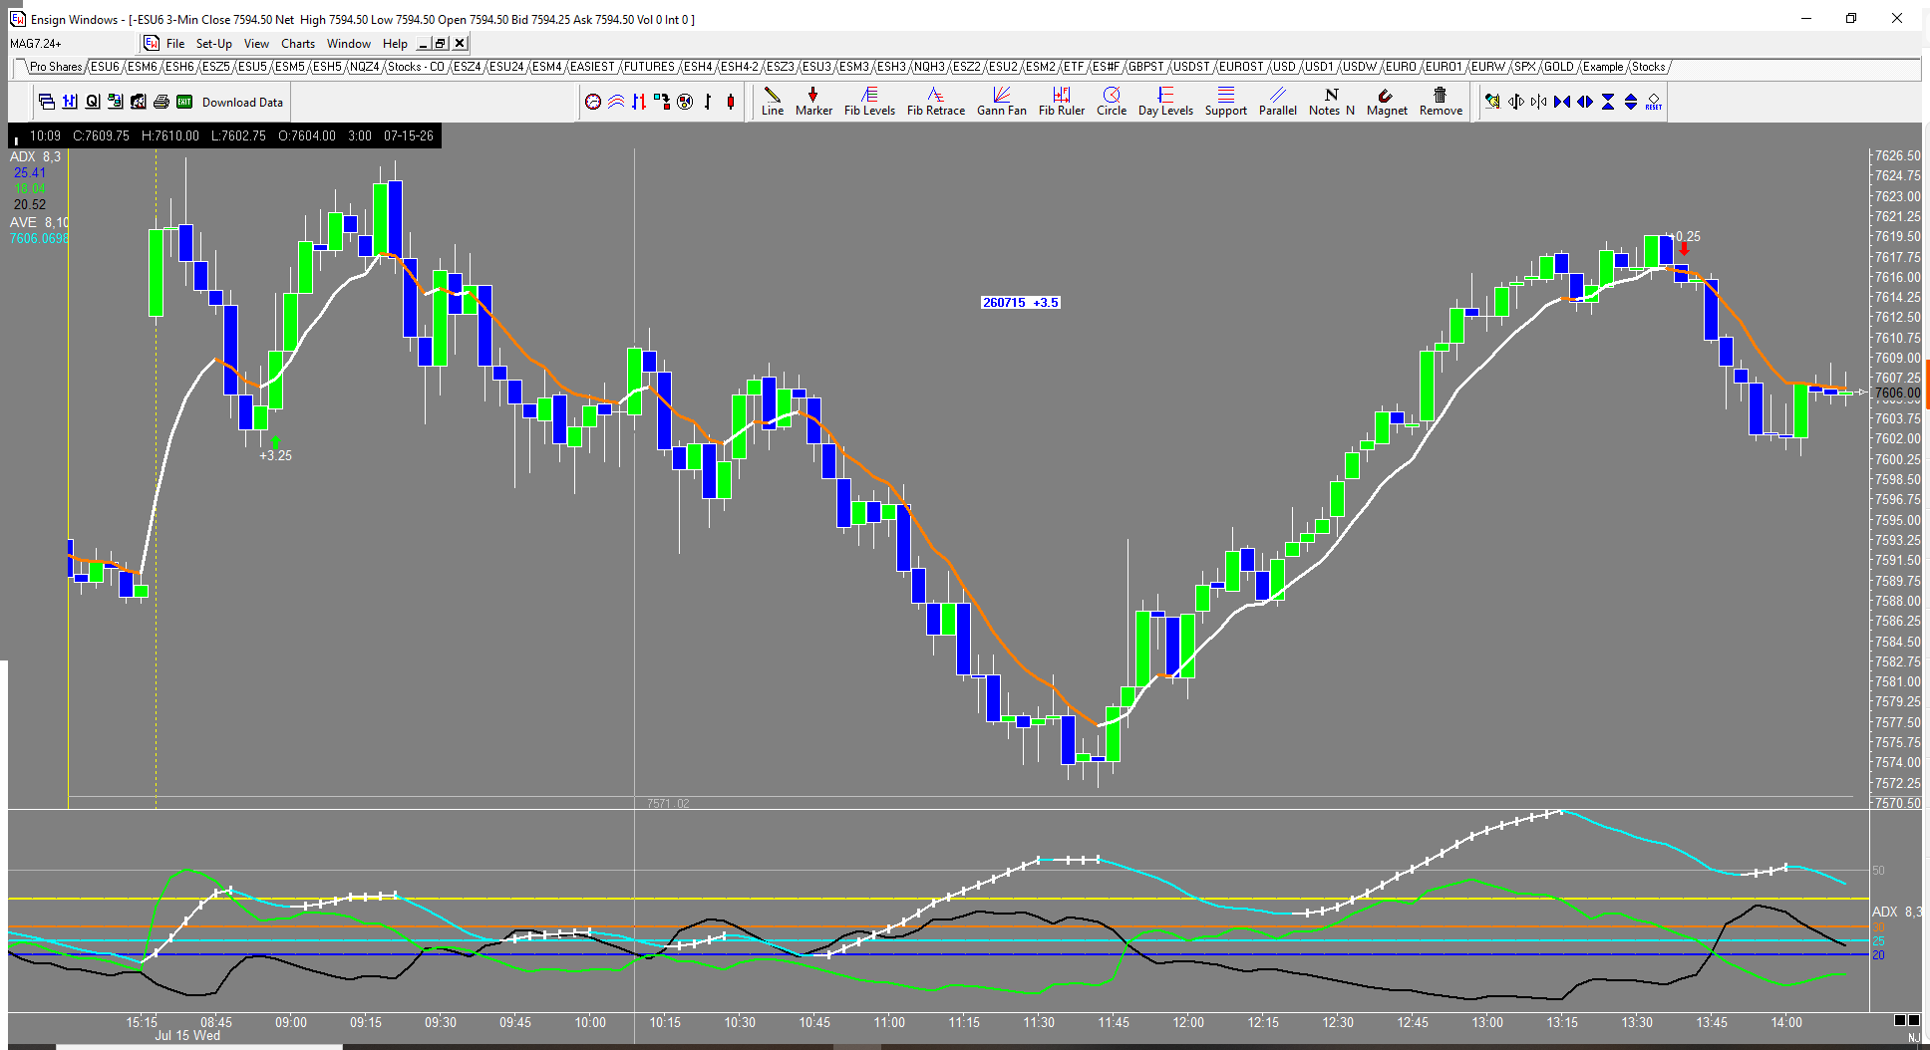
Task: Click the blue horizontal compress bowtie icon
Action: (x=1562, y=102)
